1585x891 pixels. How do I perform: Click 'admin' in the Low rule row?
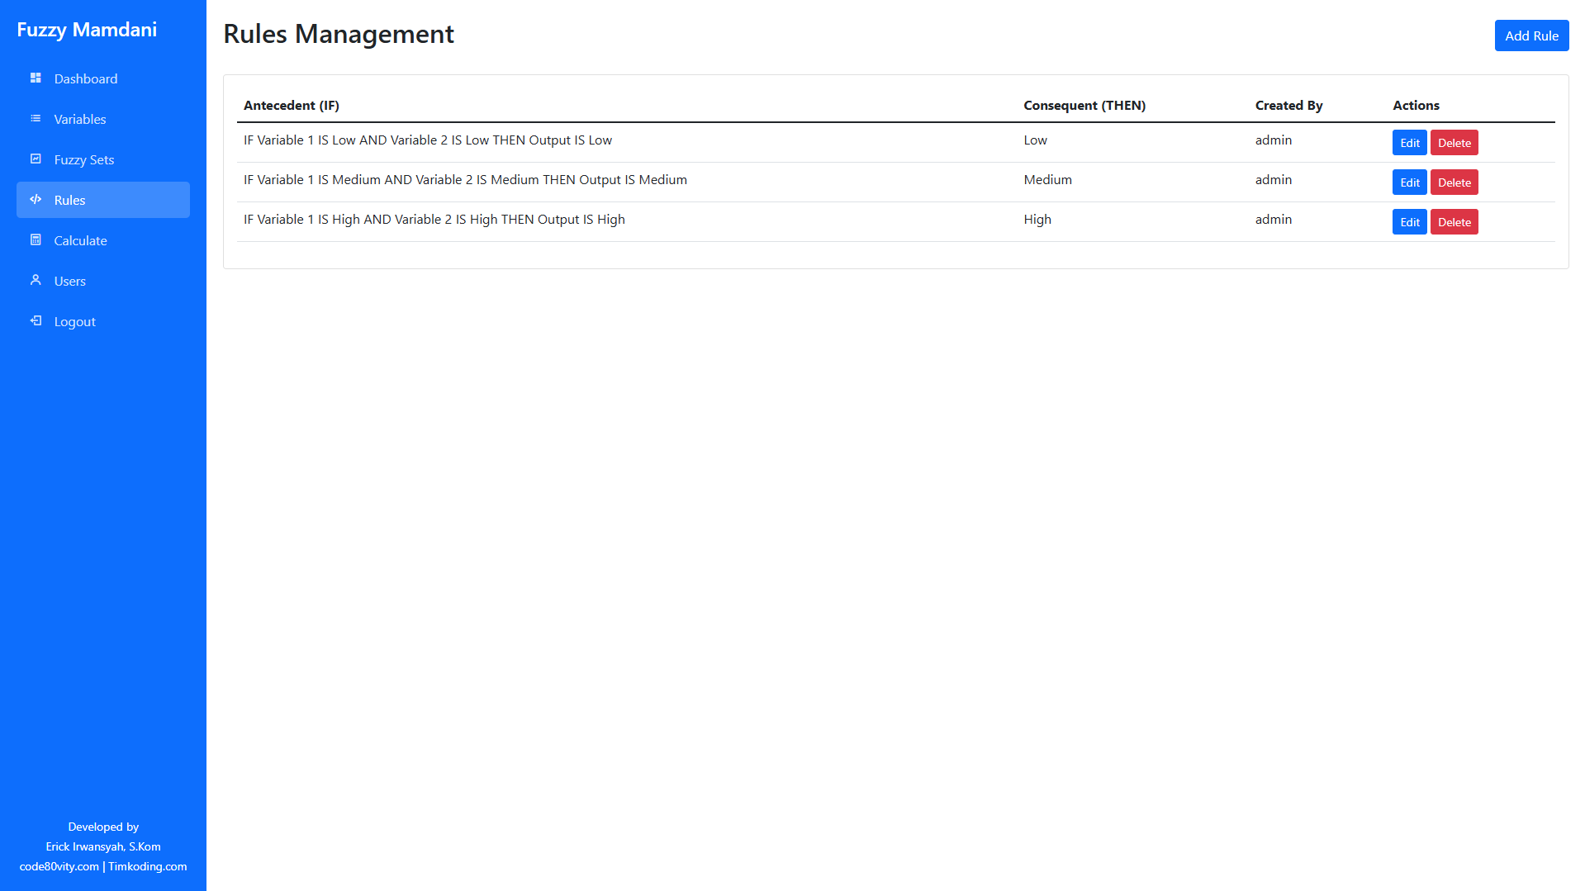pyautogui.click(x=1274, y=140)
